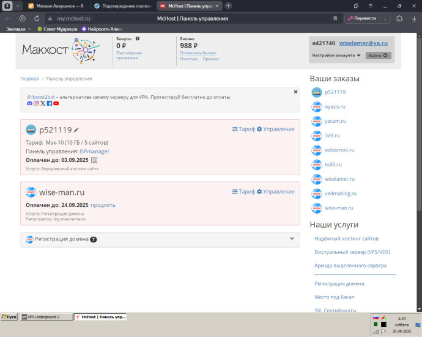Screen dimensions: 422x337
Task: Expand the Регистрация домена section
Action: [x=160, y=239]
